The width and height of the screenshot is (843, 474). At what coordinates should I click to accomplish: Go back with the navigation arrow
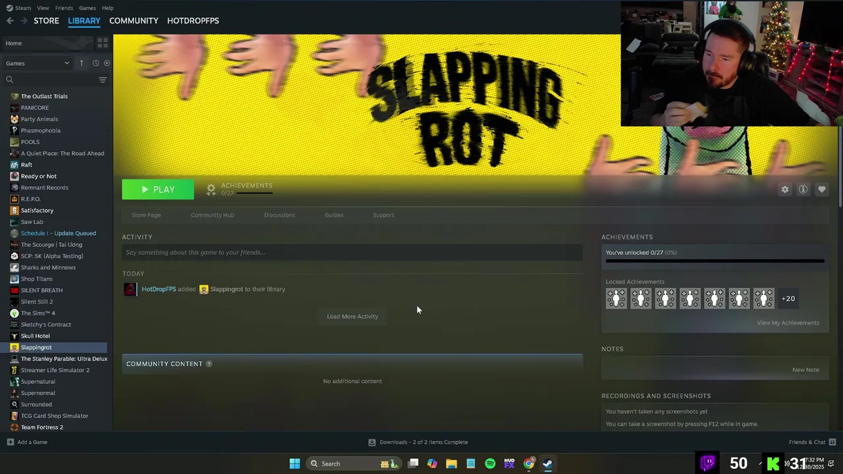coord(10,20)
